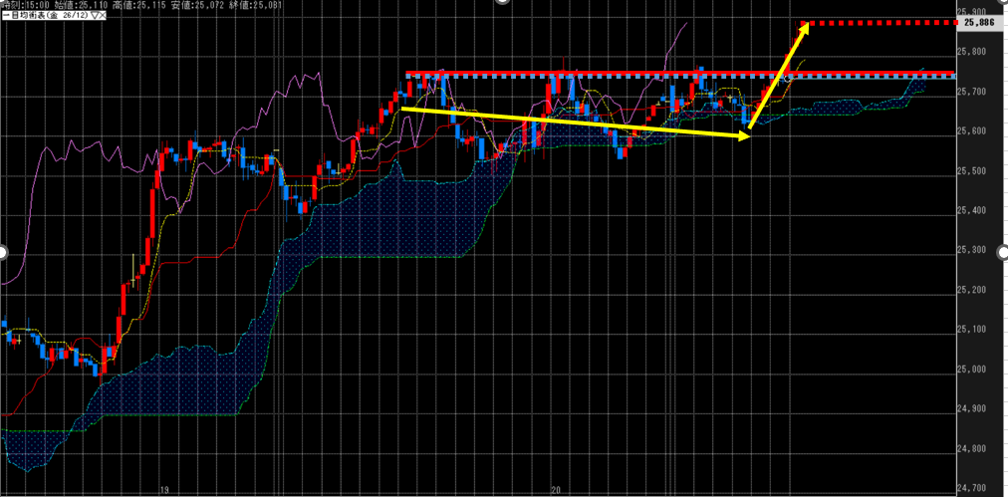Click date label 19 on time axis
The width and height of the screenshot is (1008, 497).
click(x=163, y=490)
